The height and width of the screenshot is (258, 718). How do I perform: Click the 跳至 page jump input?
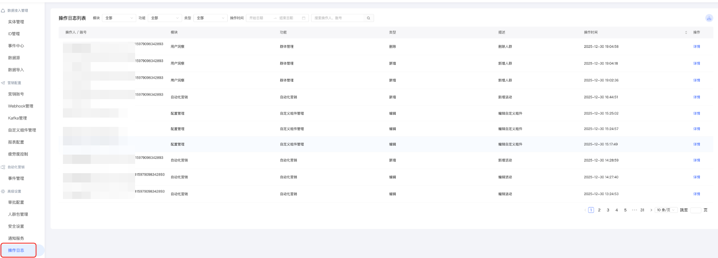695,210
